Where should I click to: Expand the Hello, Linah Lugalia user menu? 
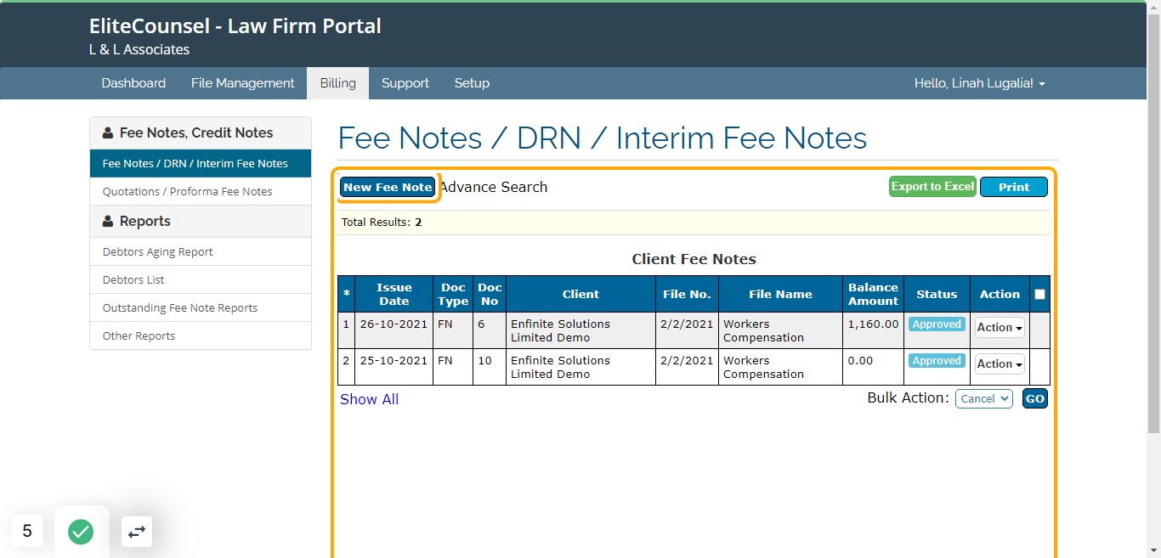[979, 83]
